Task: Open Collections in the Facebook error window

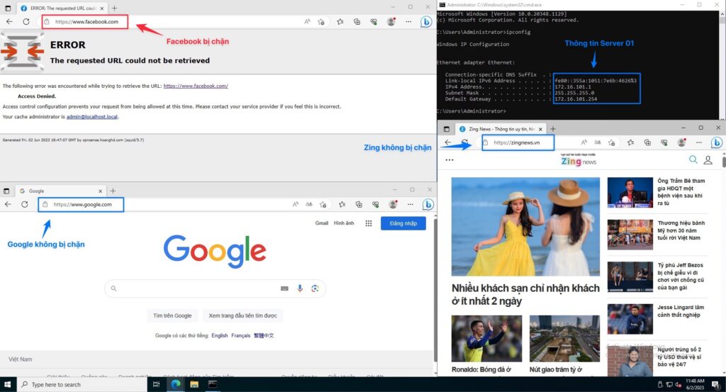Action: 357,22
